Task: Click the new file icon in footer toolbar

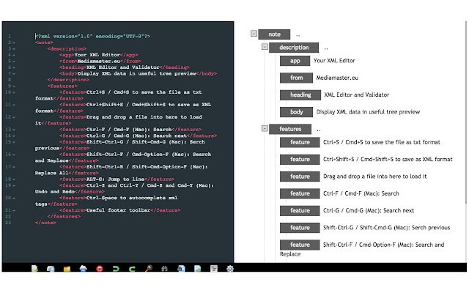Action: pos(34,269)
